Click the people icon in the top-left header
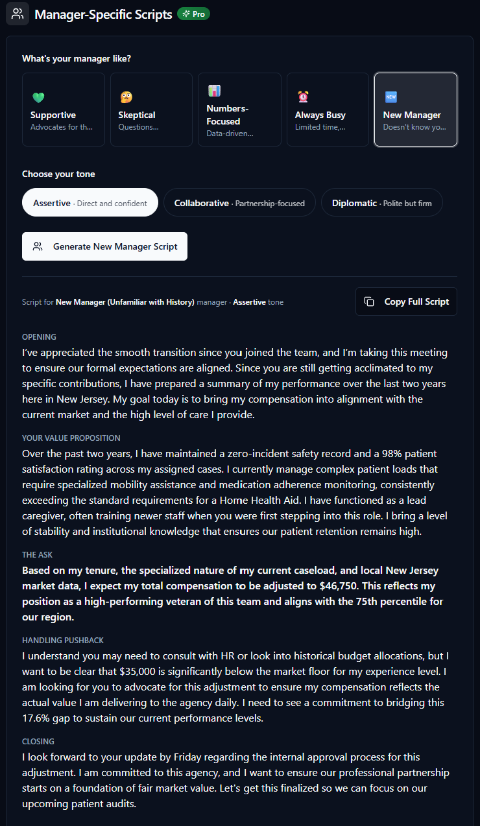 18,14
